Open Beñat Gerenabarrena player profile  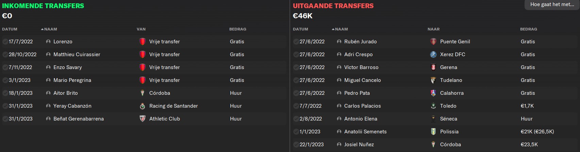79,119
